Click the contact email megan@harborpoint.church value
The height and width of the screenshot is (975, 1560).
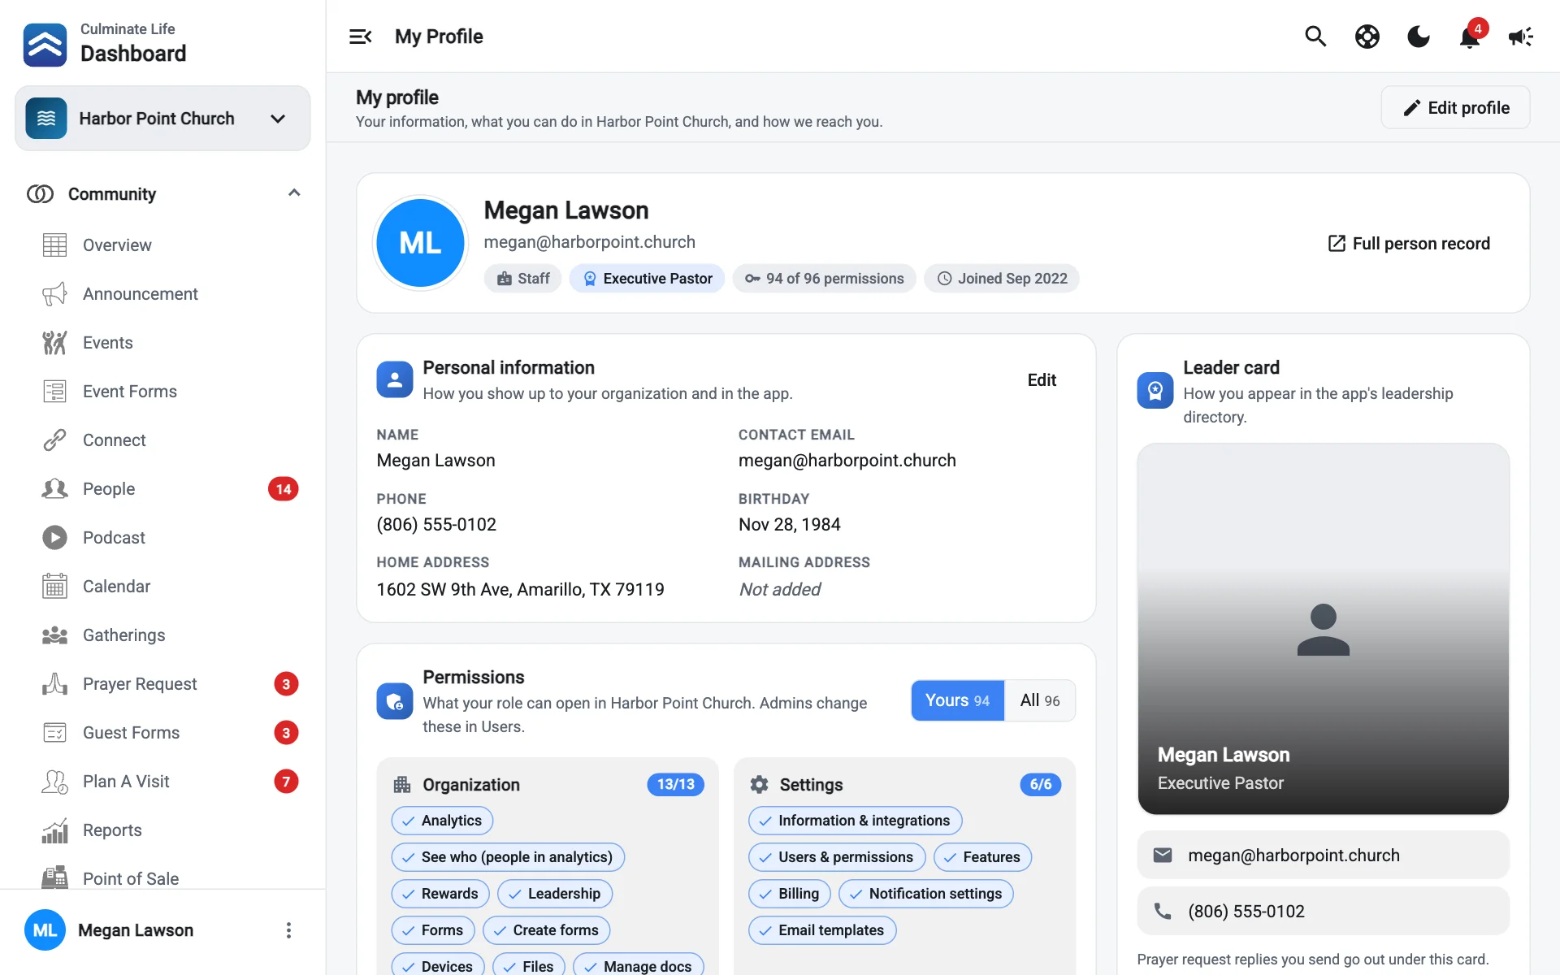pos(847,461)
